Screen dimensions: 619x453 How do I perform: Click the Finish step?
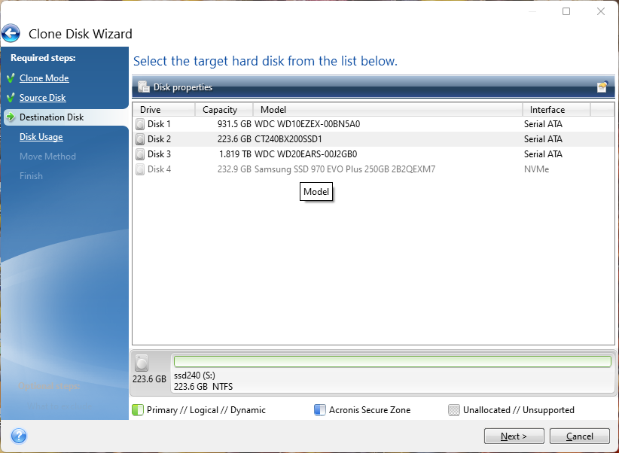pos(31,176)
